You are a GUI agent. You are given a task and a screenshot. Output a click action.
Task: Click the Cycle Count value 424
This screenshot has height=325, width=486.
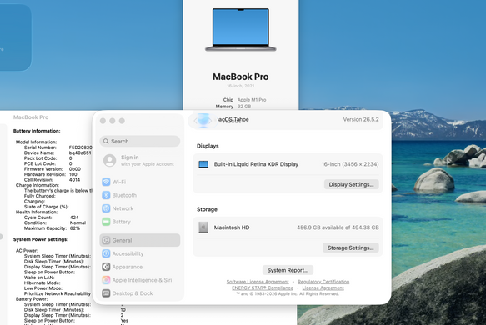[x=74, y=217]
